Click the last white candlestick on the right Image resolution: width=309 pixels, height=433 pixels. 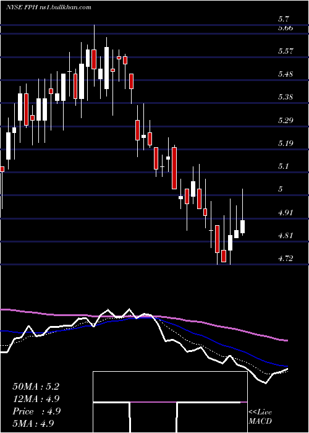tap(243, 227)
